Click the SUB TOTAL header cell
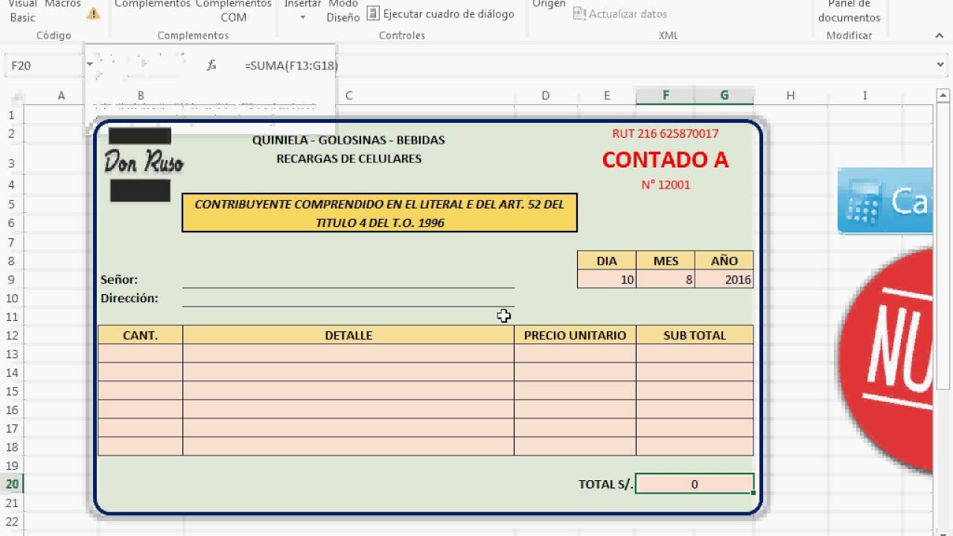This screenshot has height=536, width=953. click(x=695, y=335)
